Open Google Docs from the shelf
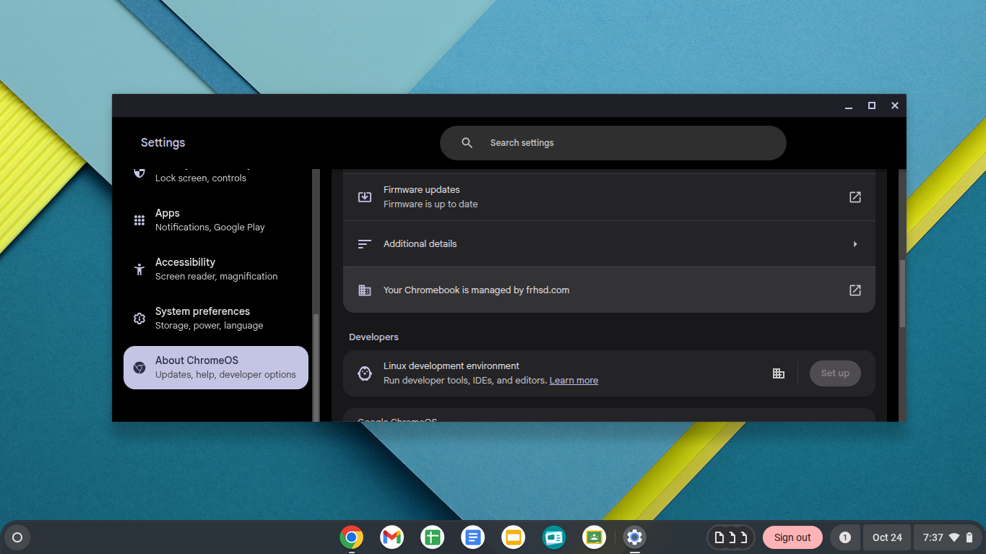986x554 pixels. [472, 537]
